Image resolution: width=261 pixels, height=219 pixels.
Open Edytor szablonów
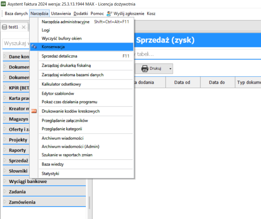82,94
